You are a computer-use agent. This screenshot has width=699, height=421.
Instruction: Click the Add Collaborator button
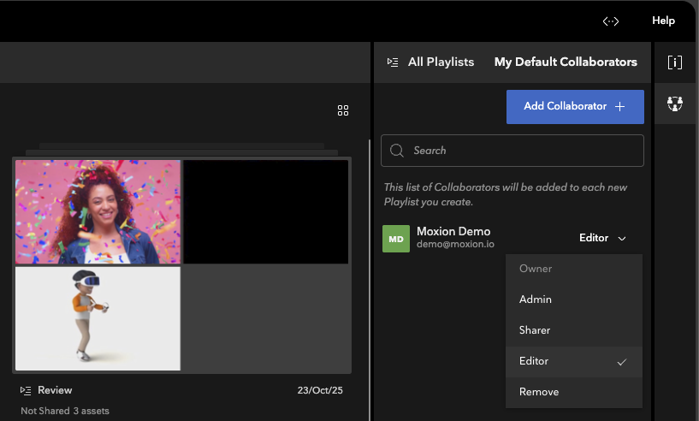click(x=574, y=107)
